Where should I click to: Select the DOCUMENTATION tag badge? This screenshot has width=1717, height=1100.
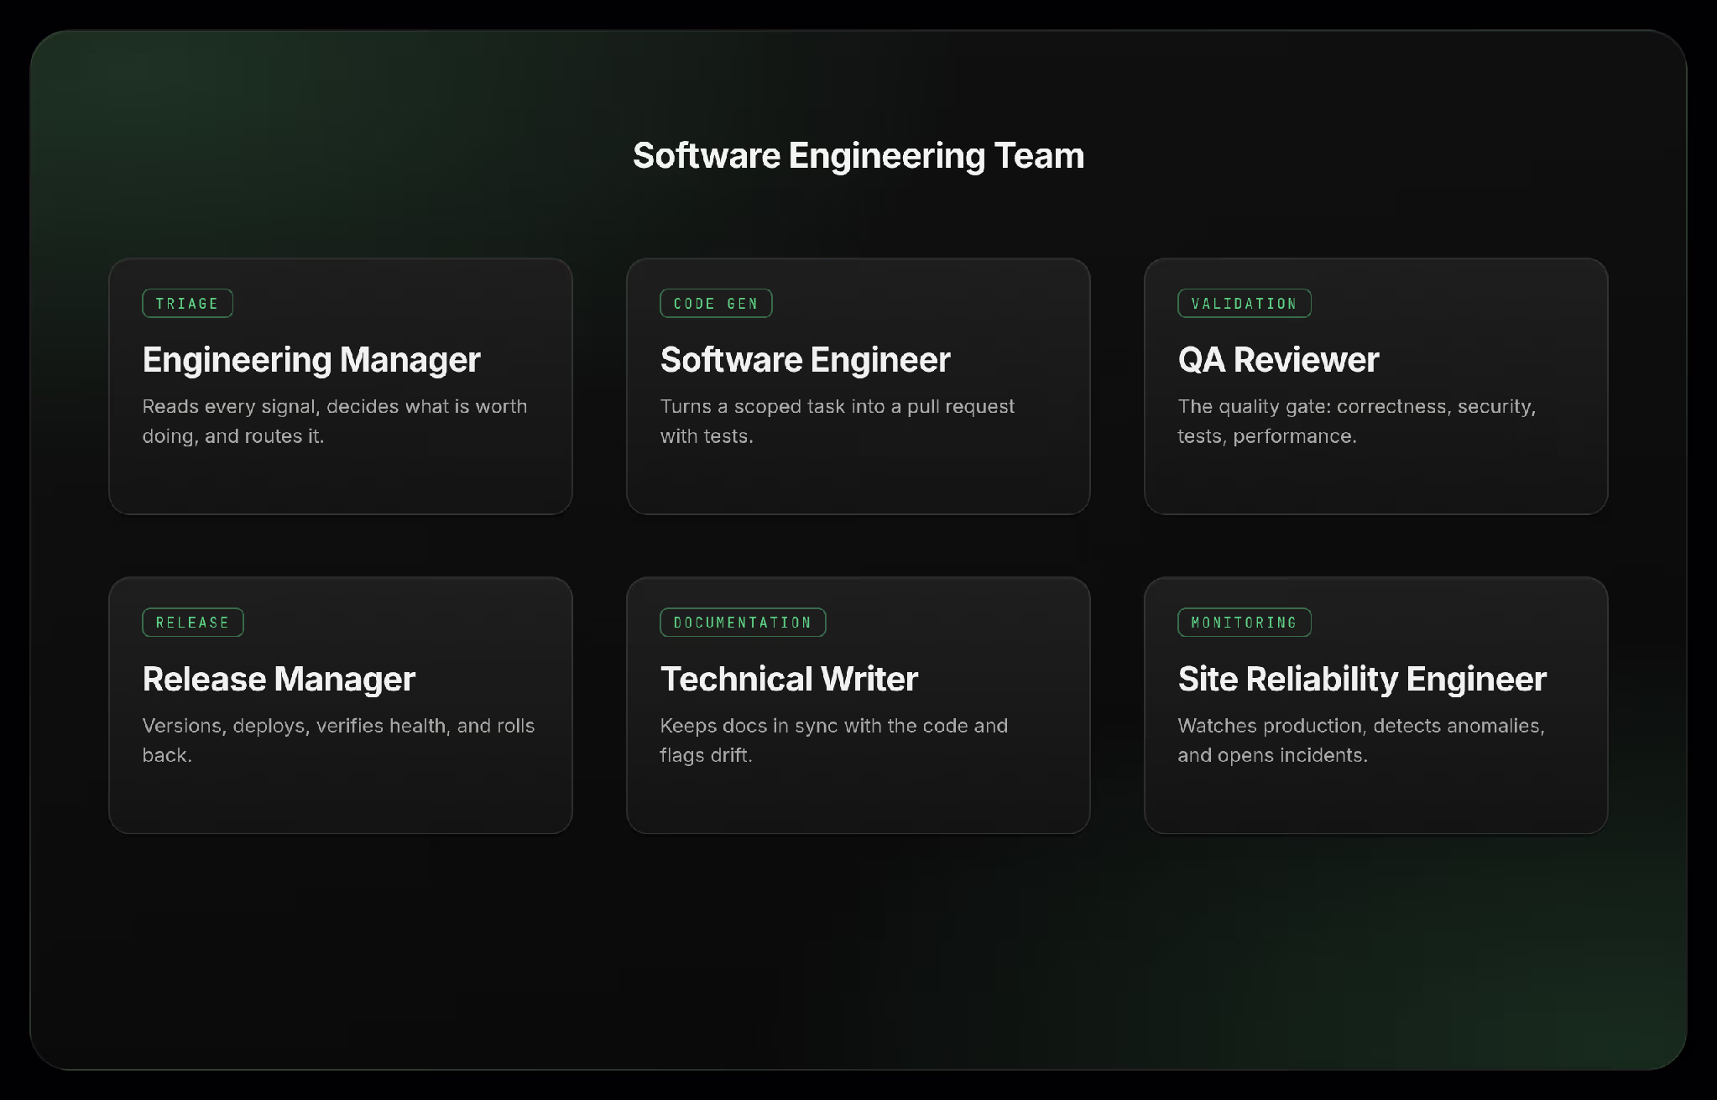tap(743, 623)
